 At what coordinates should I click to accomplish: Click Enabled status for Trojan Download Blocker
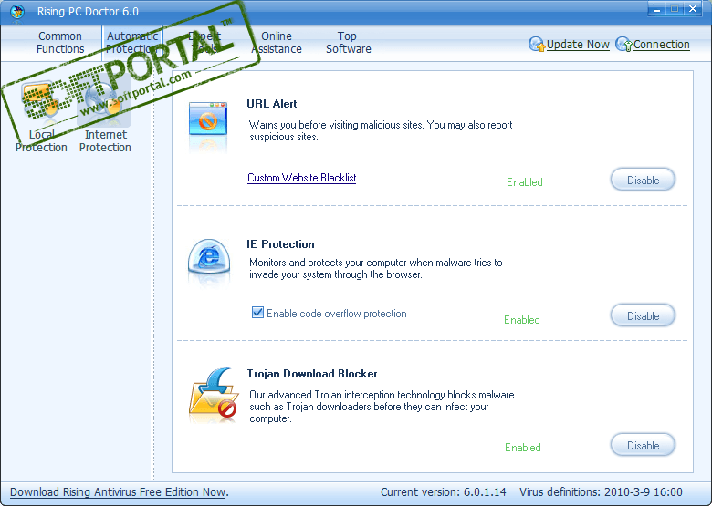coord(523,448)
